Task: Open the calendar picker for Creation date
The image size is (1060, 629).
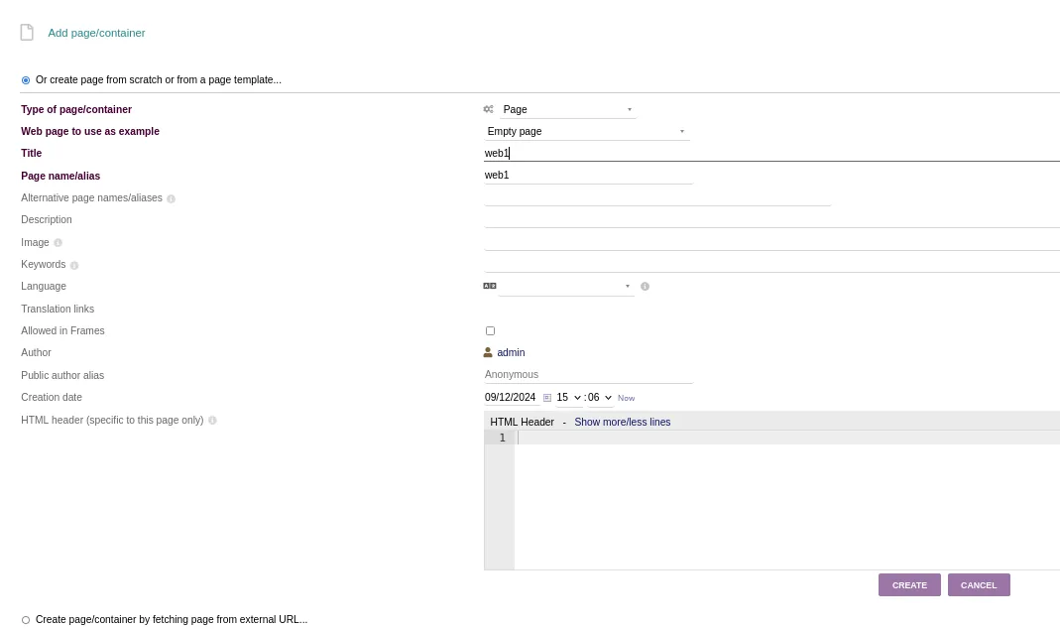Action: coord(547,398)
